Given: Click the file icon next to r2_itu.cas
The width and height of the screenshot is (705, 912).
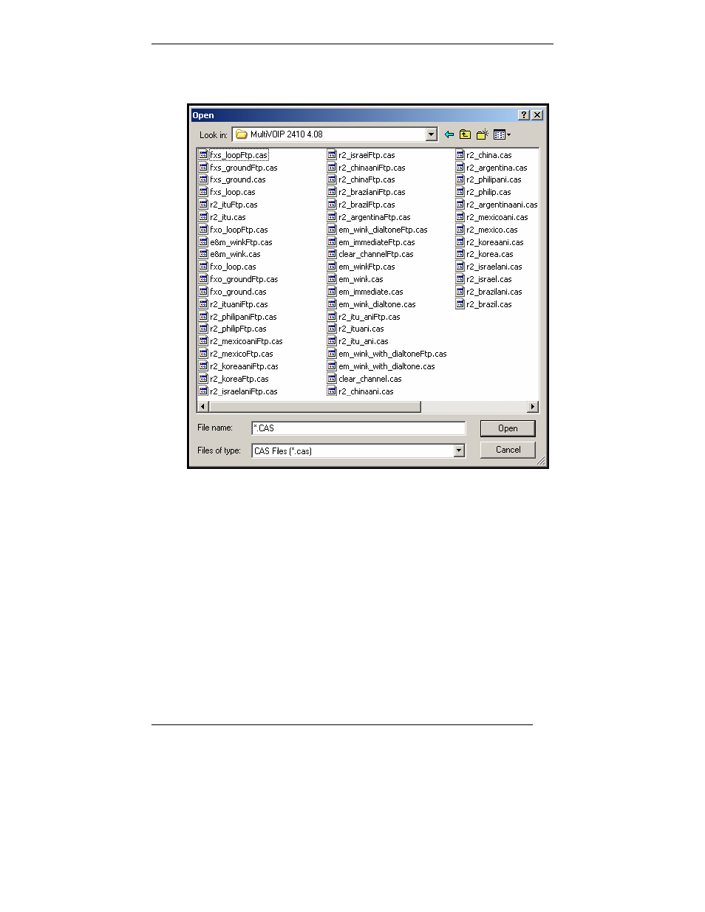Looking at the screenshot, I should click(203, 217).
